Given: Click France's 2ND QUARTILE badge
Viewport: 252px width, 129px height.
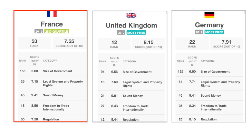Looking at the screenshot, I should click(x=57, y=31).
